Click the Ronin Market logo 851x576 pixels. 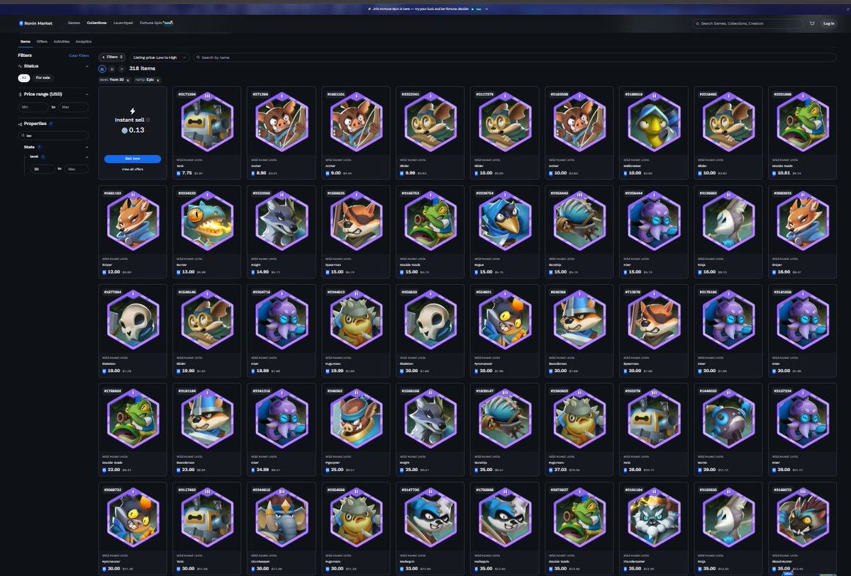(37, 23)
